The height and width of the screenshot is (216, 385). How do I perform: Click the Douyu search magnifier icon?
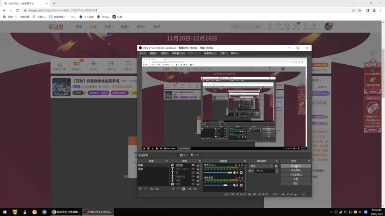pyautogui.click(x=257, y=26)
